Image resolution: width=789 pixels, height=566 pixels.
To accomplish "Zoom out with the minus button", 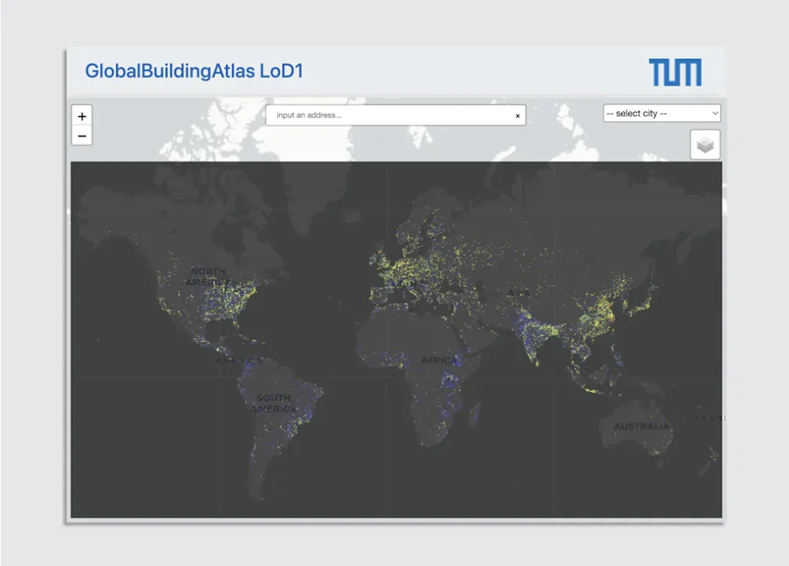I will (x=82, y=136).
